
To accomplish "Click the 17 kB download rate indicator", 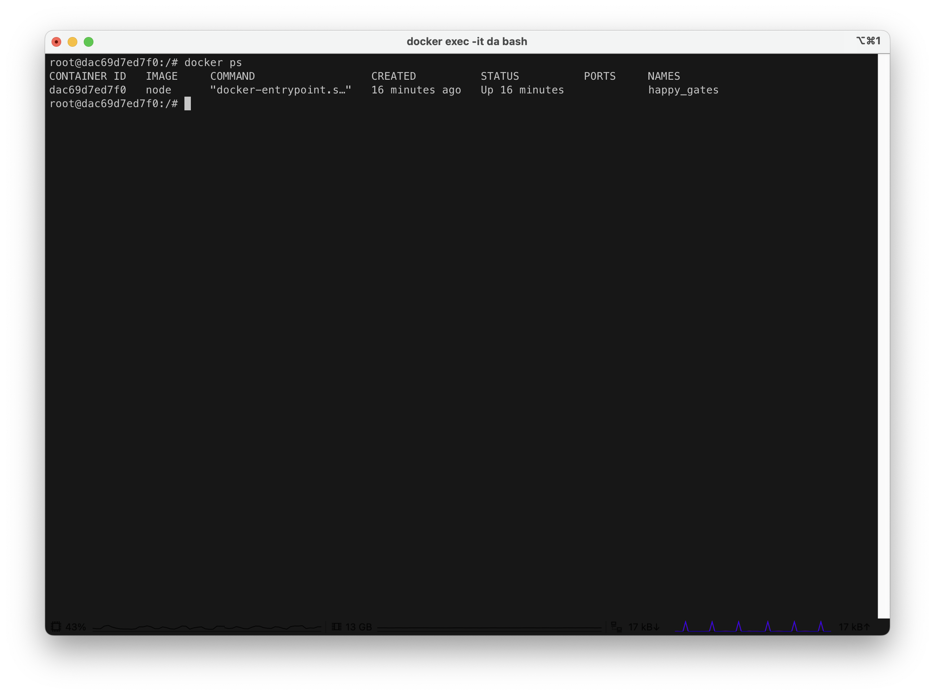I will coord(643,627).
